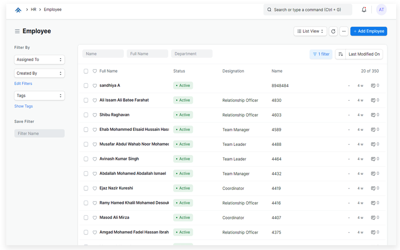Focus the Department filter field

coord(191,54)
